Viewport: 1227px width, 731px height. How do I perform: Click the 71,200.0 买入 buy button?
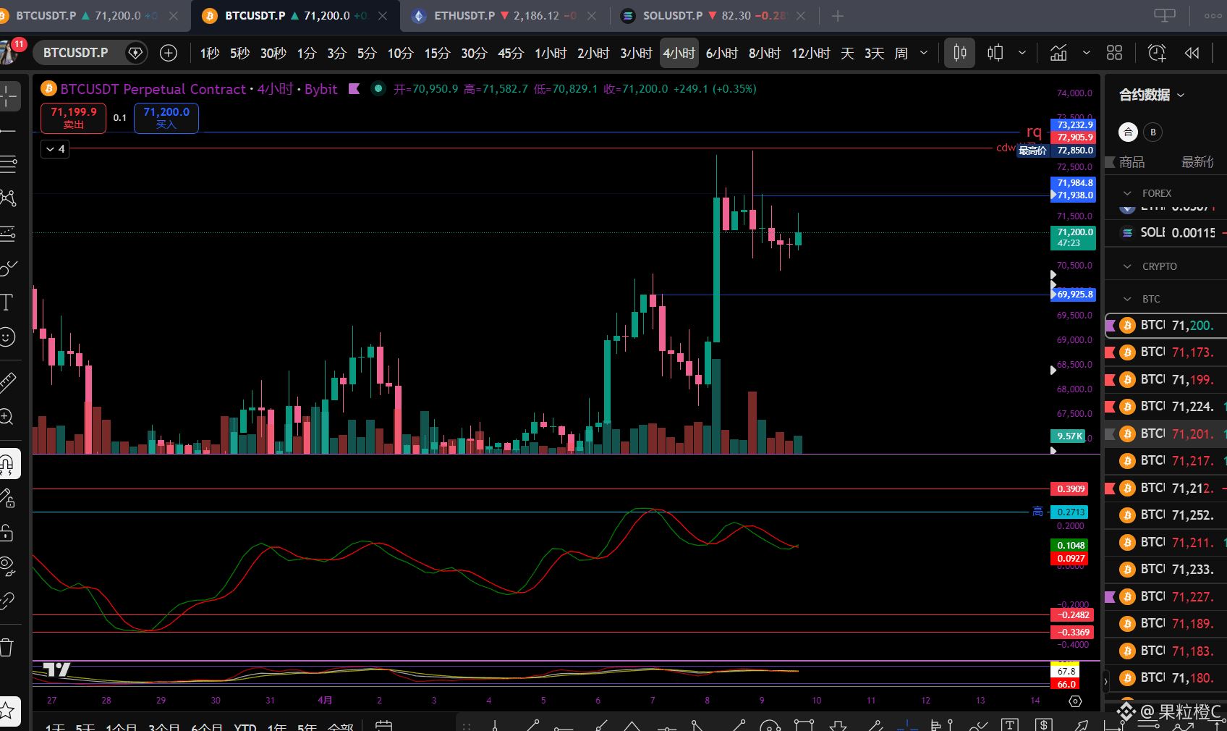(166, 118)
